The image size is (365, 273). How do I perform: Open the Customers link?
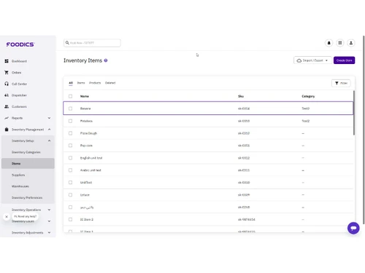(x=19, y=107)
